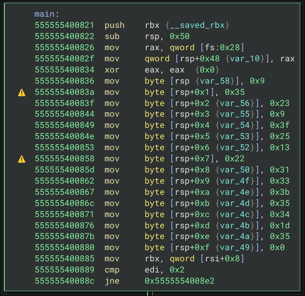Click the warning icon at address 55555540083a
Image resolution: width=305 pixels, height=296 pixels.
22,92
